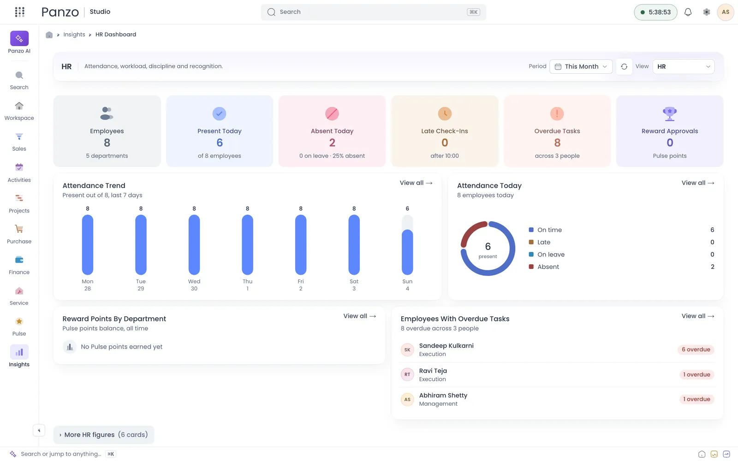This screenshot has height=461, width=738.
Task: View all Employees With Overdue Tasks
Action: 698,316
